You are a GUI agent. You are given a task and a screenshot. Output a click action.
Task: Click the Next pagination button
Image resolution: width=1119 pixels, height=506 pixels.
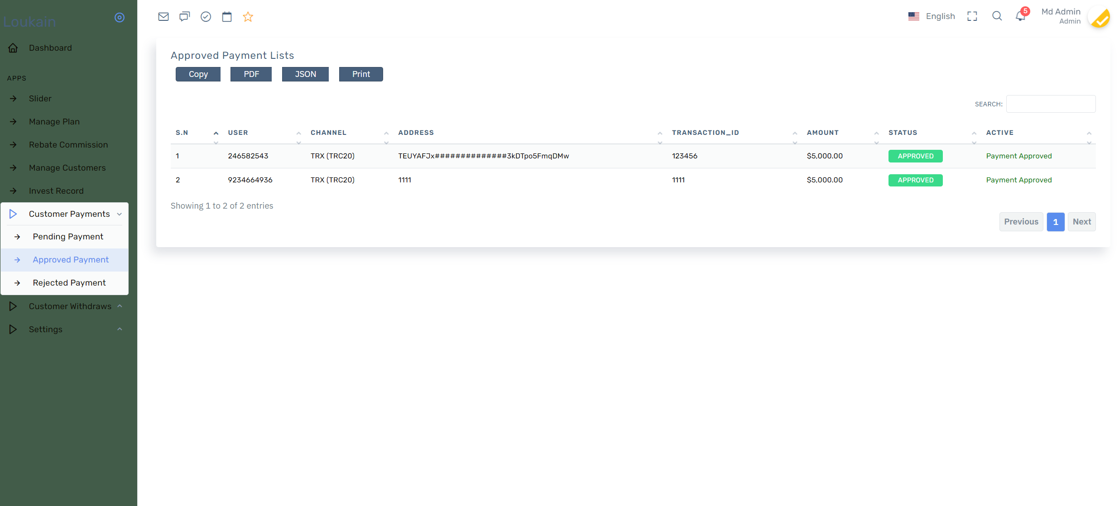(1081, 222)
